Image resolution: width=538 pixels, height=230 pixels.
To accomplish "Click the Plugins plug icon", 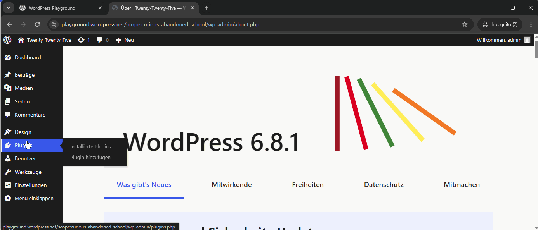I will (8, 145).
